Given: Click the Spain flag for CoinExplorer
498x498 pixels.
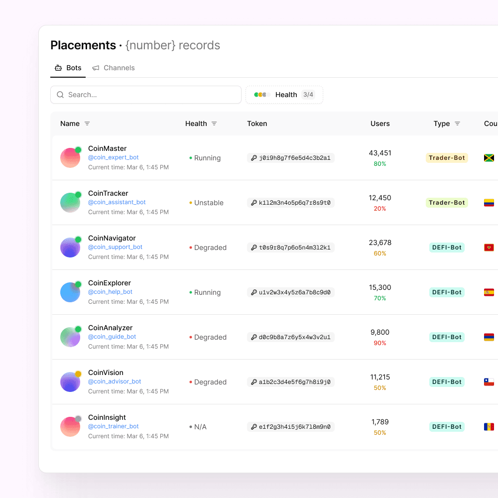Looking at the screenshot, I should click(x=489, y=292).
